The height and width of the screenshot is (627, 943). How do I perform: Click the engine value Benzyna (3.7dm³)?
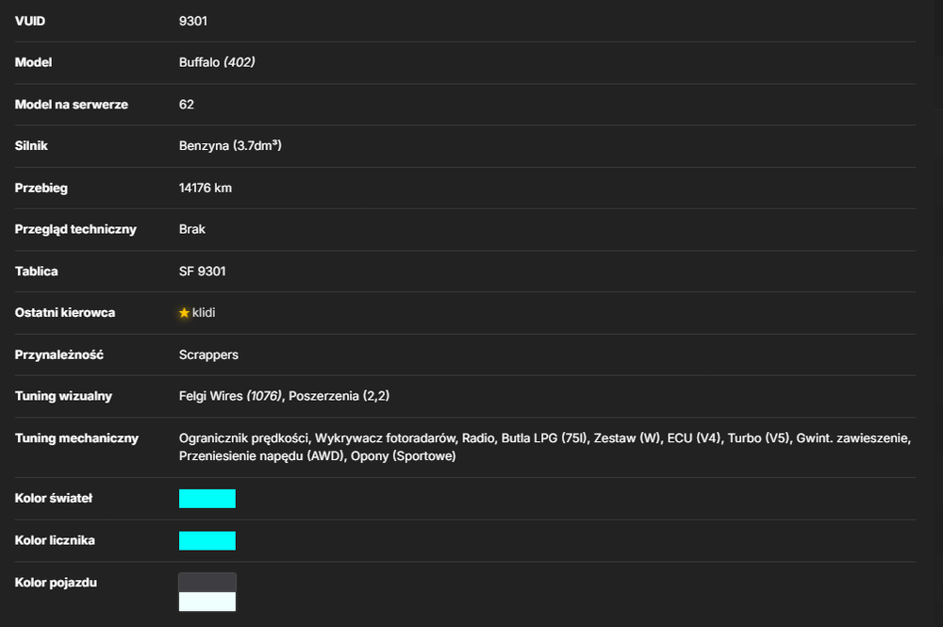pos(230,146)
